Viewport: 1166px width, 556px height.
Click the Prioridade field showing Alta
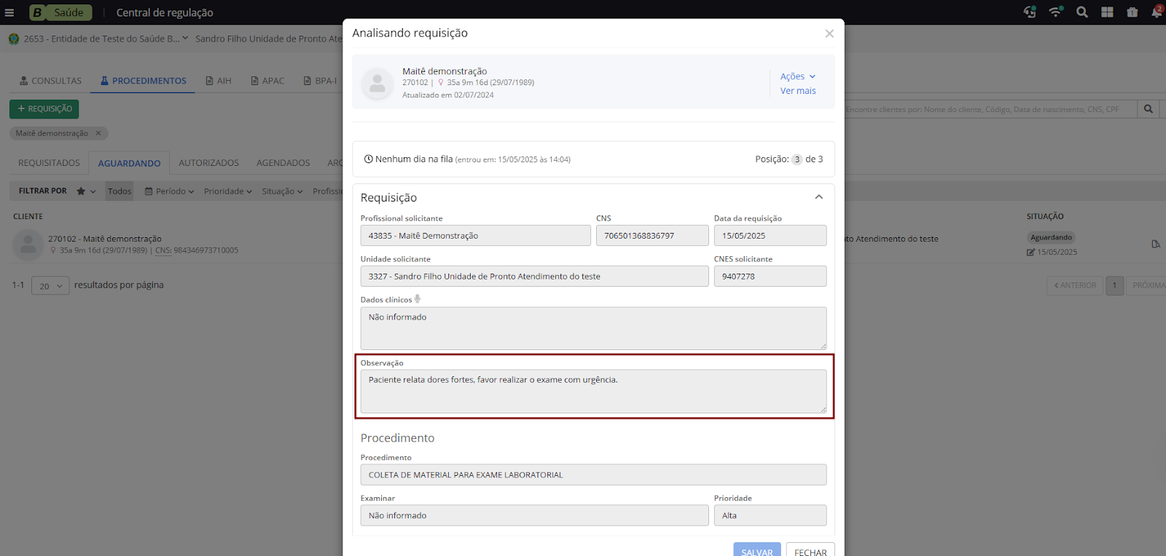tap(770, 515)
